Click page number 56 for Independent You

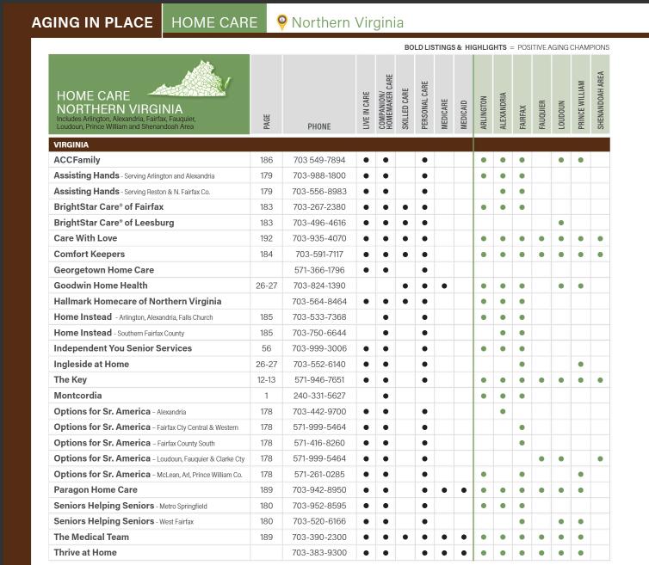266,348
